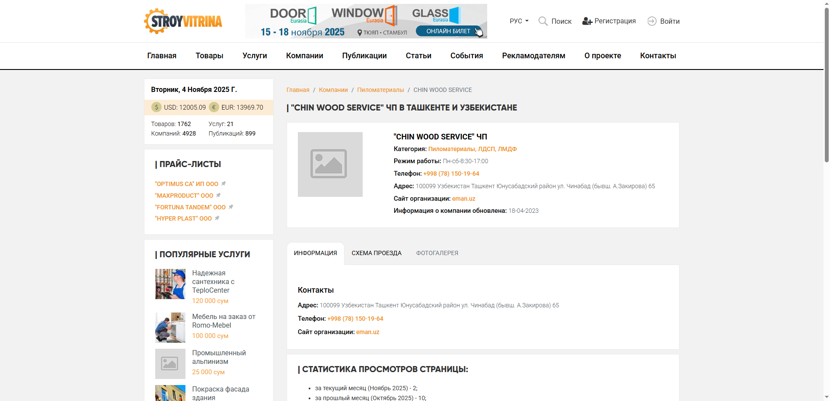Click the Онлайн билет banner button

click(449, 31)
